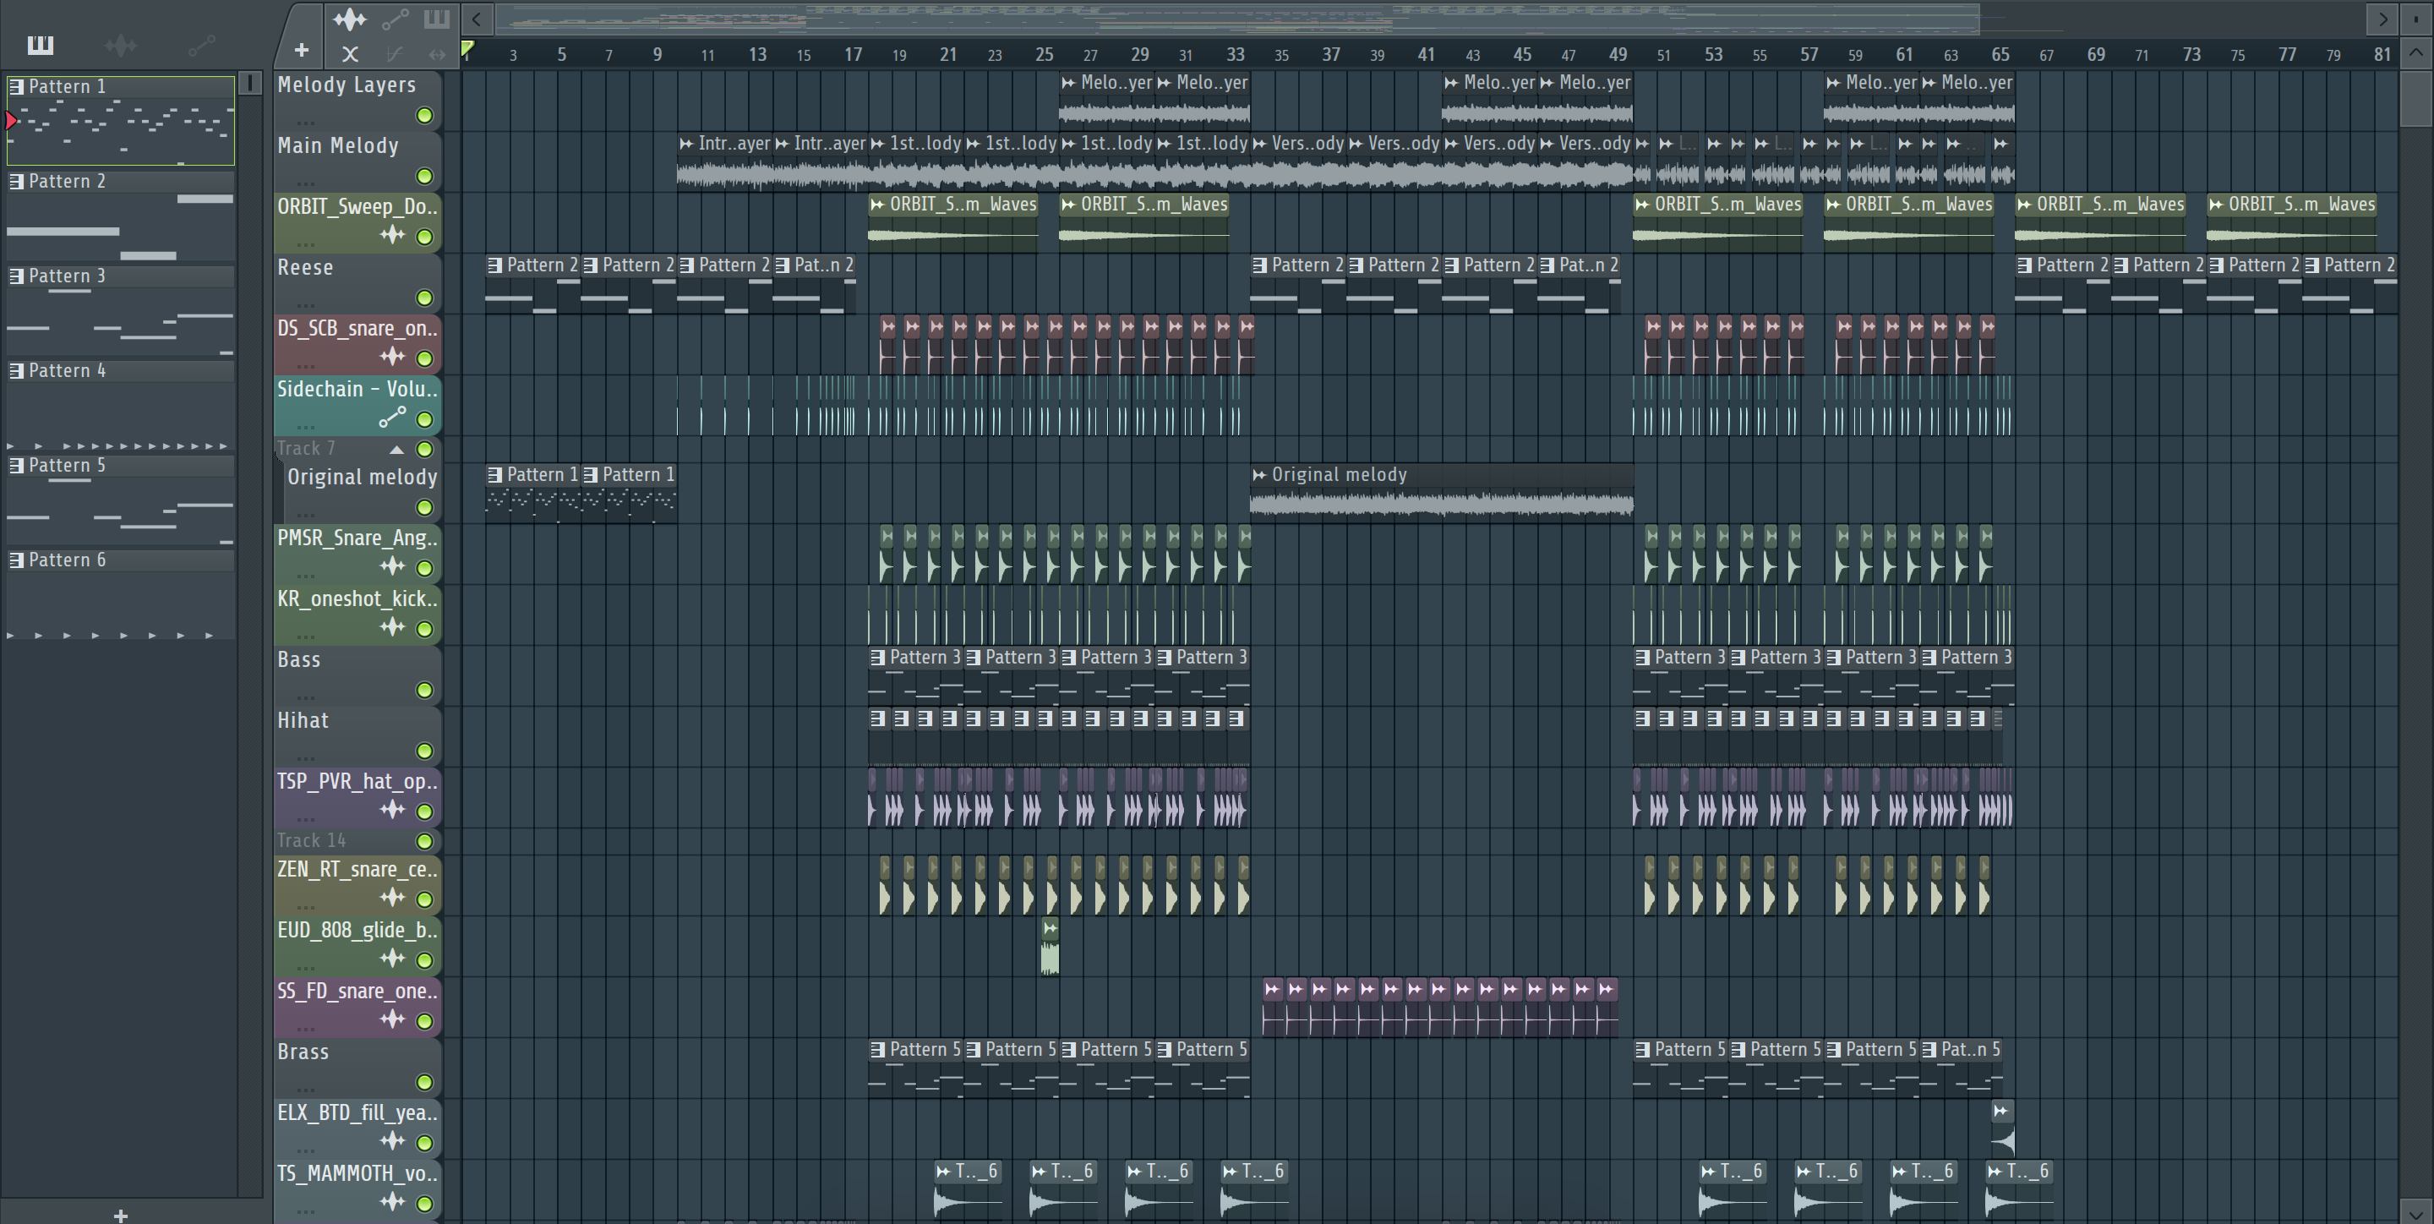Collapse the Track 7 group arrow
Viewport: 2434px width, 1224px height.
pyautogui.click(x=397, y=449)
